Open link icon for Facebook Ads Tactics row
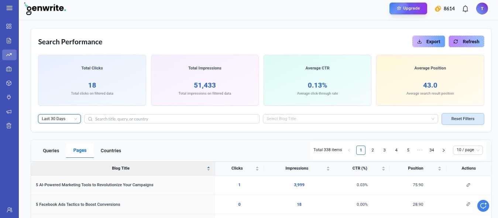498x218 pixels. point(468,204)
